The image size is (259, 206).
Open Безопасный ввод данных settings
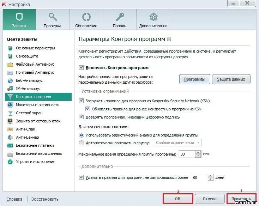[39, 153]
